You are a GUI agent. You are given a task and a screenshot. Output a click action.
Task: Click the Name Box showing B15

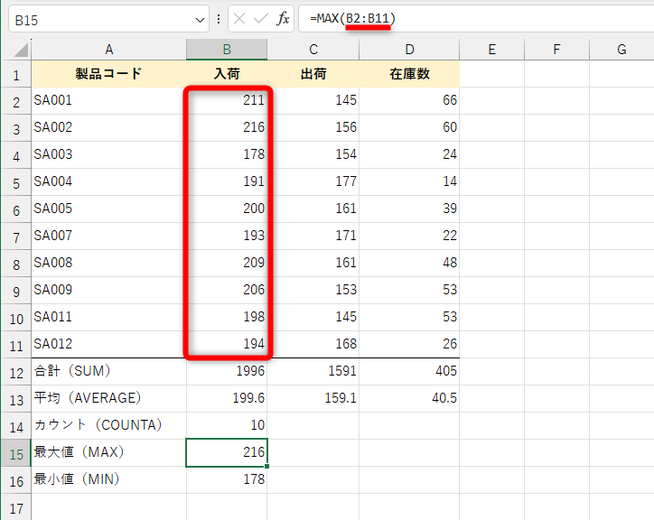click(108, 19)
